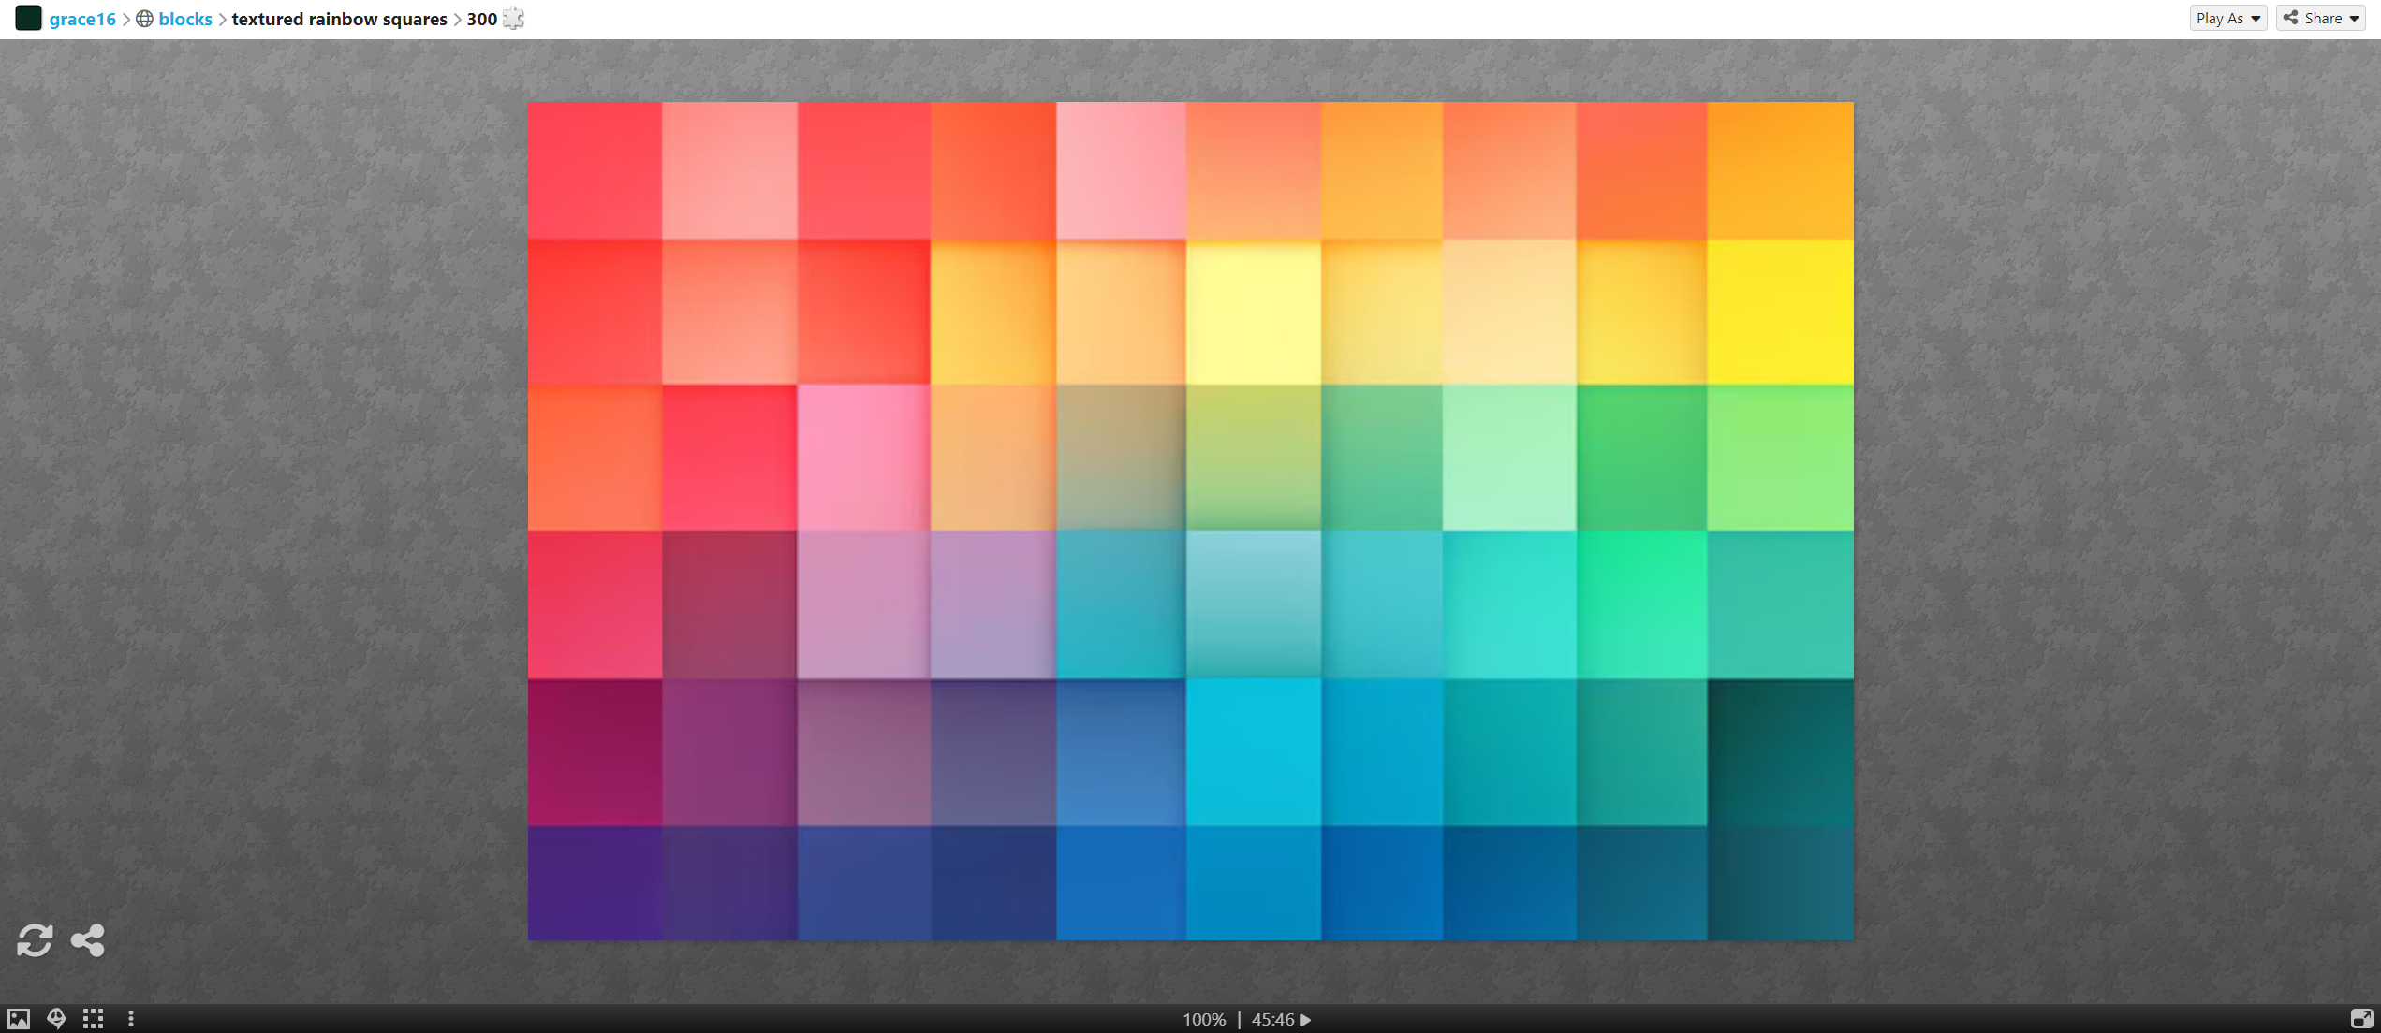
Task: Click the dark green user avatar
Action: pyautogui.click(x=28, y=18)
